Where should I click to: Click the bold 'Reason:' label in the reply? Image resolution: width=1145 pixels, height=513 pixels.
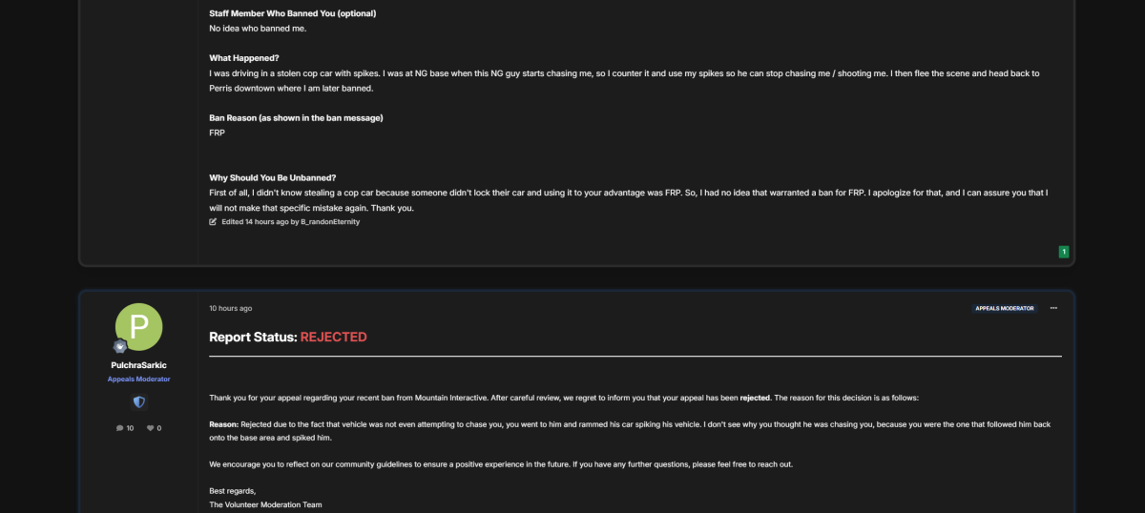tap(223, 423)
